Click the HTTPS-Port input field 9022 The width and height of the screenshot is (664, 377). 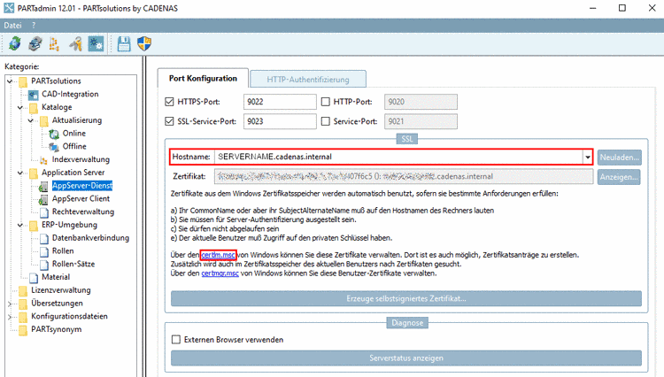pyautogui.click(x=280, y=102)
